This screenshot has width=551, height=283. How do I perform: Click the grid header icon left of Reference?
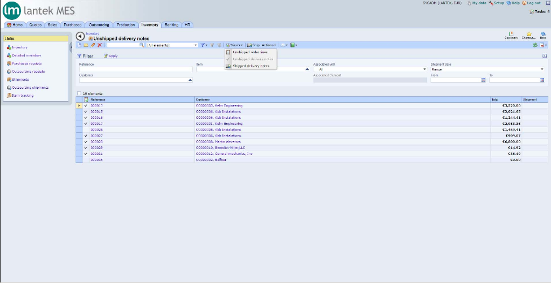click(86, 100)
